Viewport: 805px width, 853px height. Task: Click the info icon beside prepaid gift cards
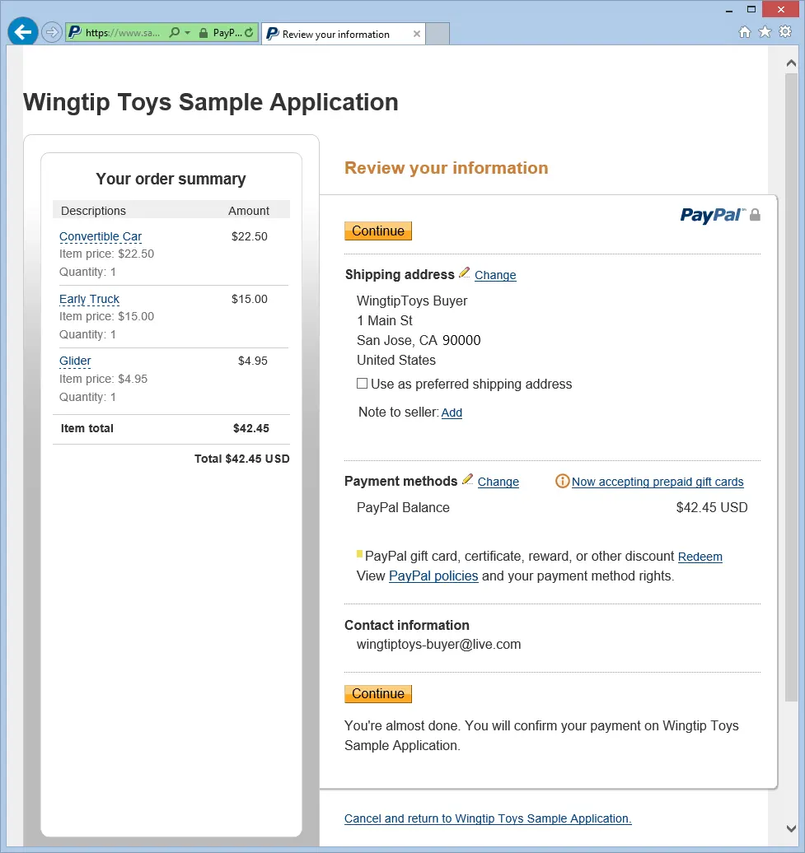562,482
